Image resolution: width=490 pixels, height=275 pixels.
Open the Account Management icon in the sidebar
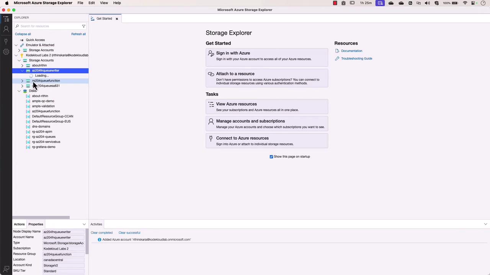click(6, 29)
